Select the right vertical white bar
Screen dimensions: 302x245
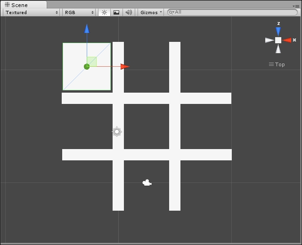click(x=175, y=126)
